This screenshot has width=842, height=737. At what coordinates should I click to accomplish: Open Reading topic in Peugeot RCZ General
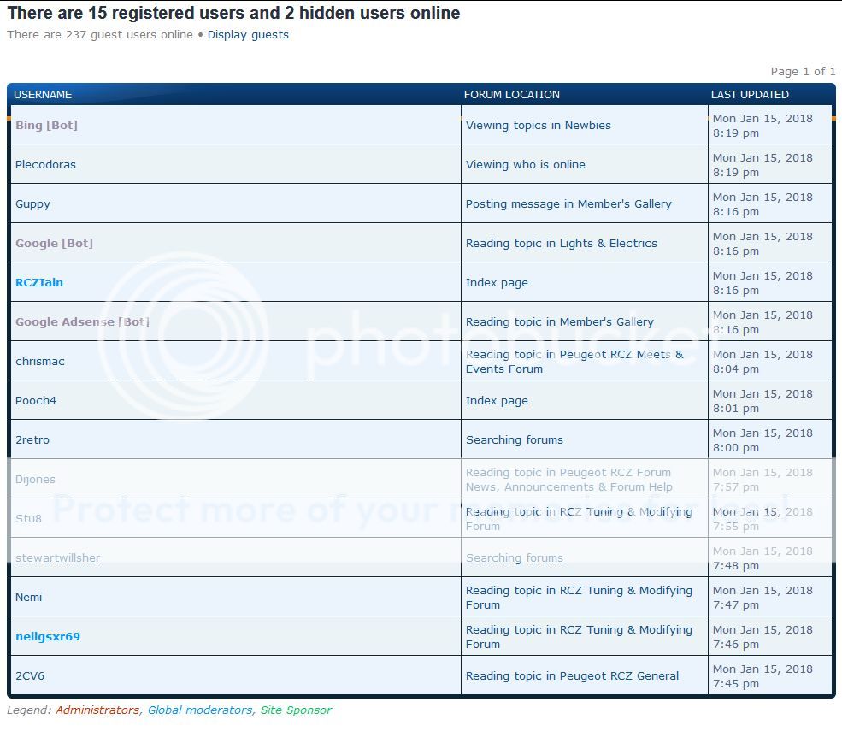[572, 676]
